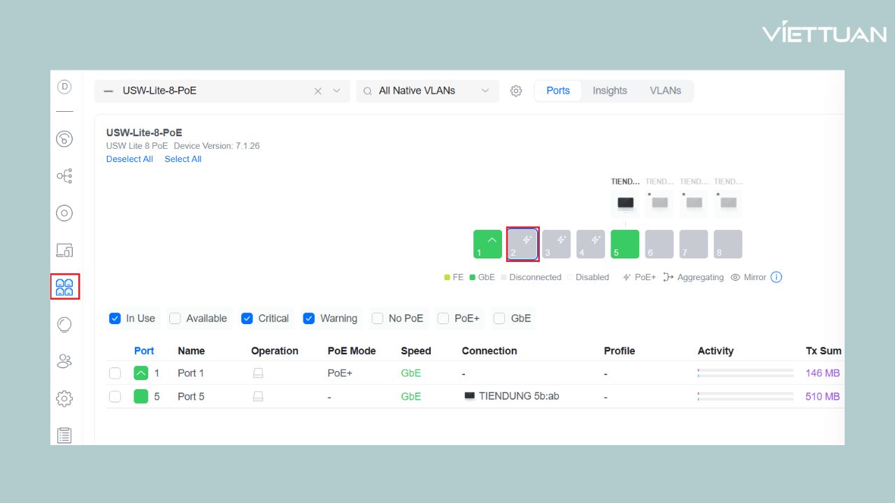This screenshot has width=895, height=503.
Task: Sort the table by Port column
Action: pyautogui.click(x=144, y=351)
